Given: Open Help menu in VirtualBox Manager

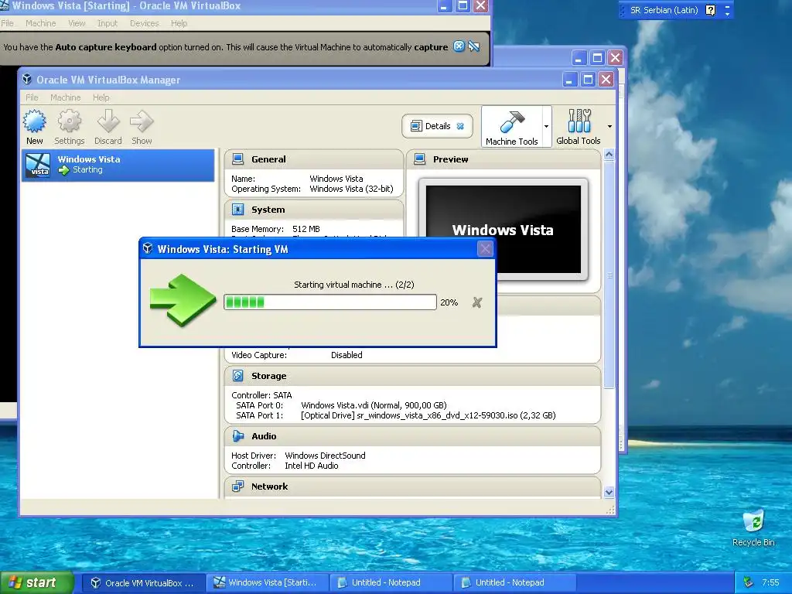Looking at the screenshot, I should click(x=101, y=97).
